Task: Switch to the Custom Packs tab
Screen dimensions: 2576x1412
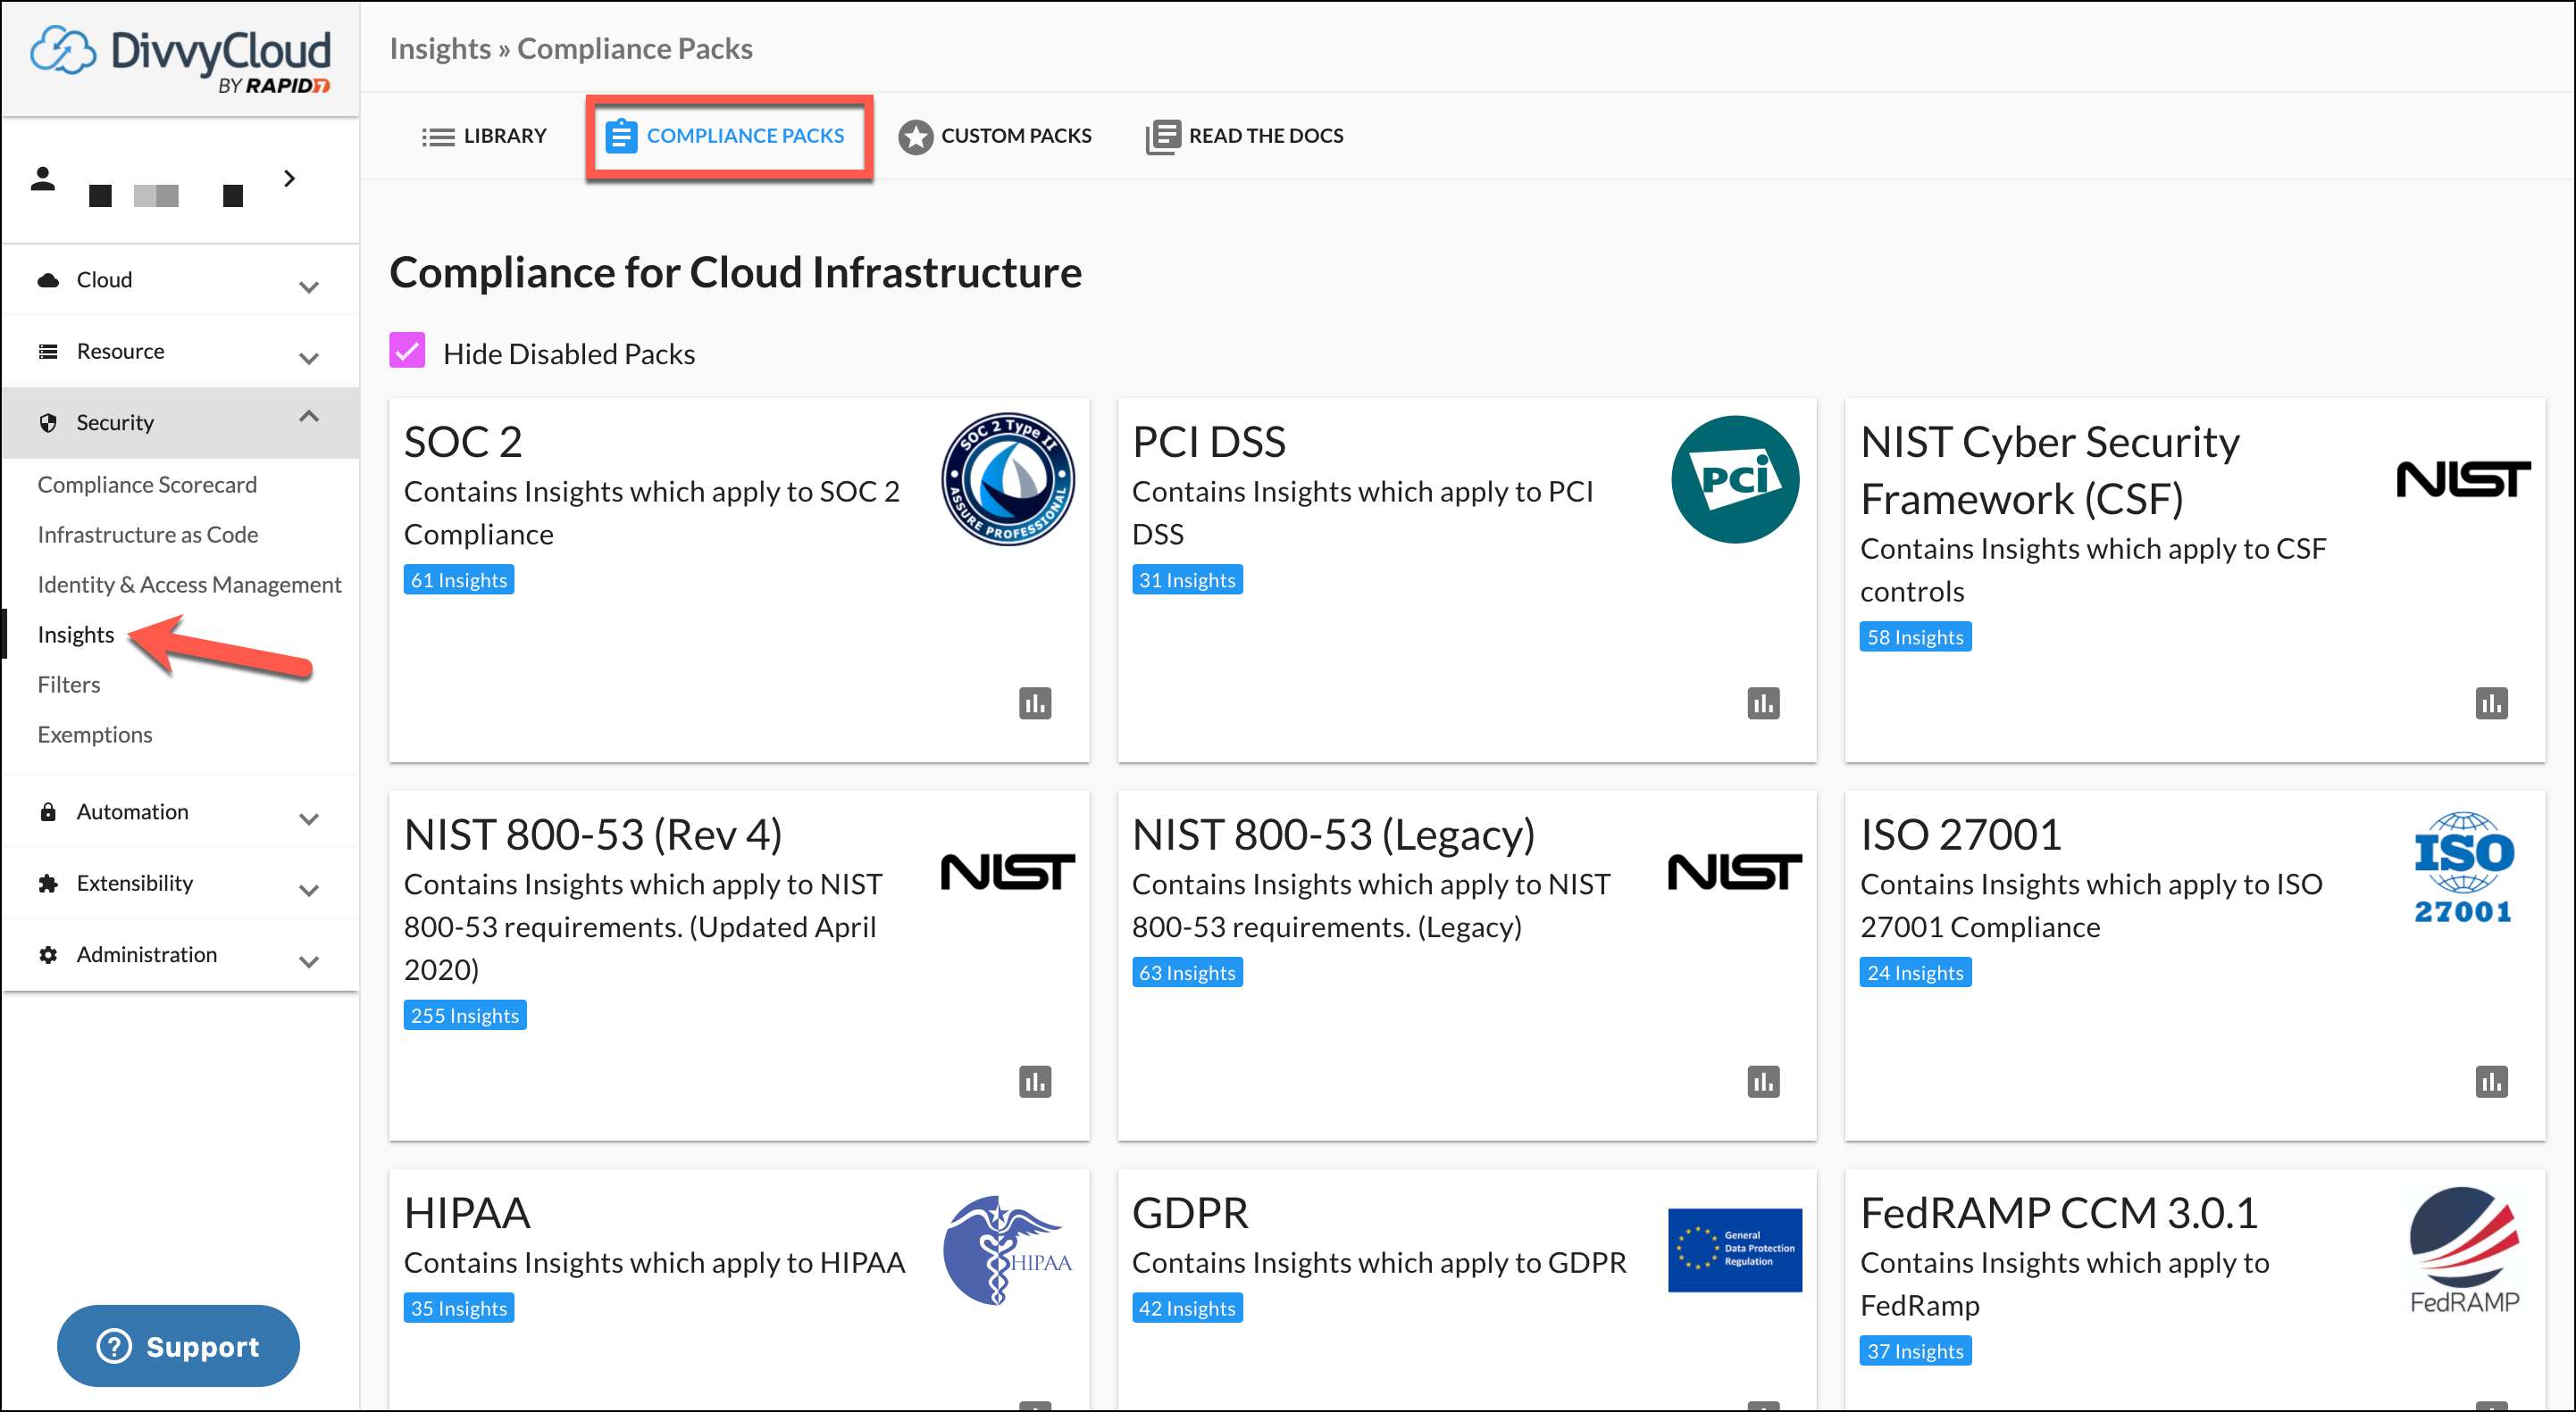Action: [995, 136]
